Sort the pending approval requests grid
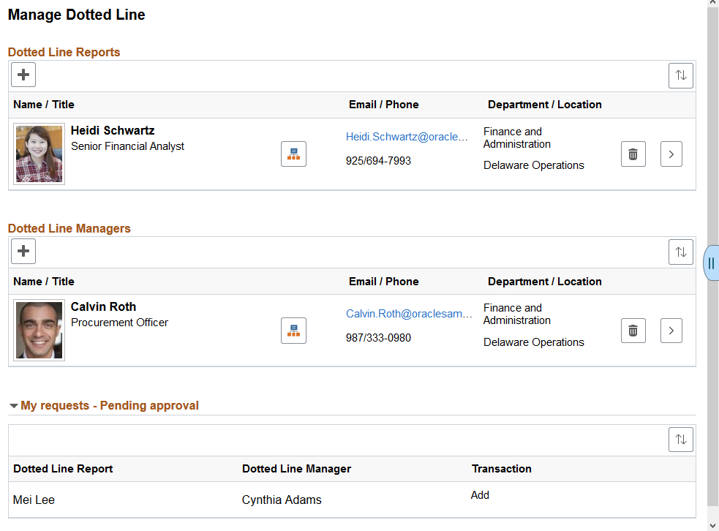The width and height of the screenshot is (719, 531). click(x=680, y=440)
